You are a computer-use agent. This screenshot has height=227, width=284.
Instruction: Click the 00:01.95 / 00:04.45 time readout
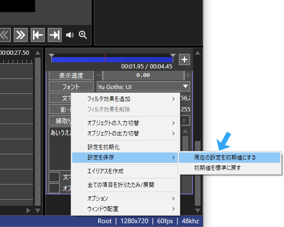pyautogui.click(x=147, y=67)
